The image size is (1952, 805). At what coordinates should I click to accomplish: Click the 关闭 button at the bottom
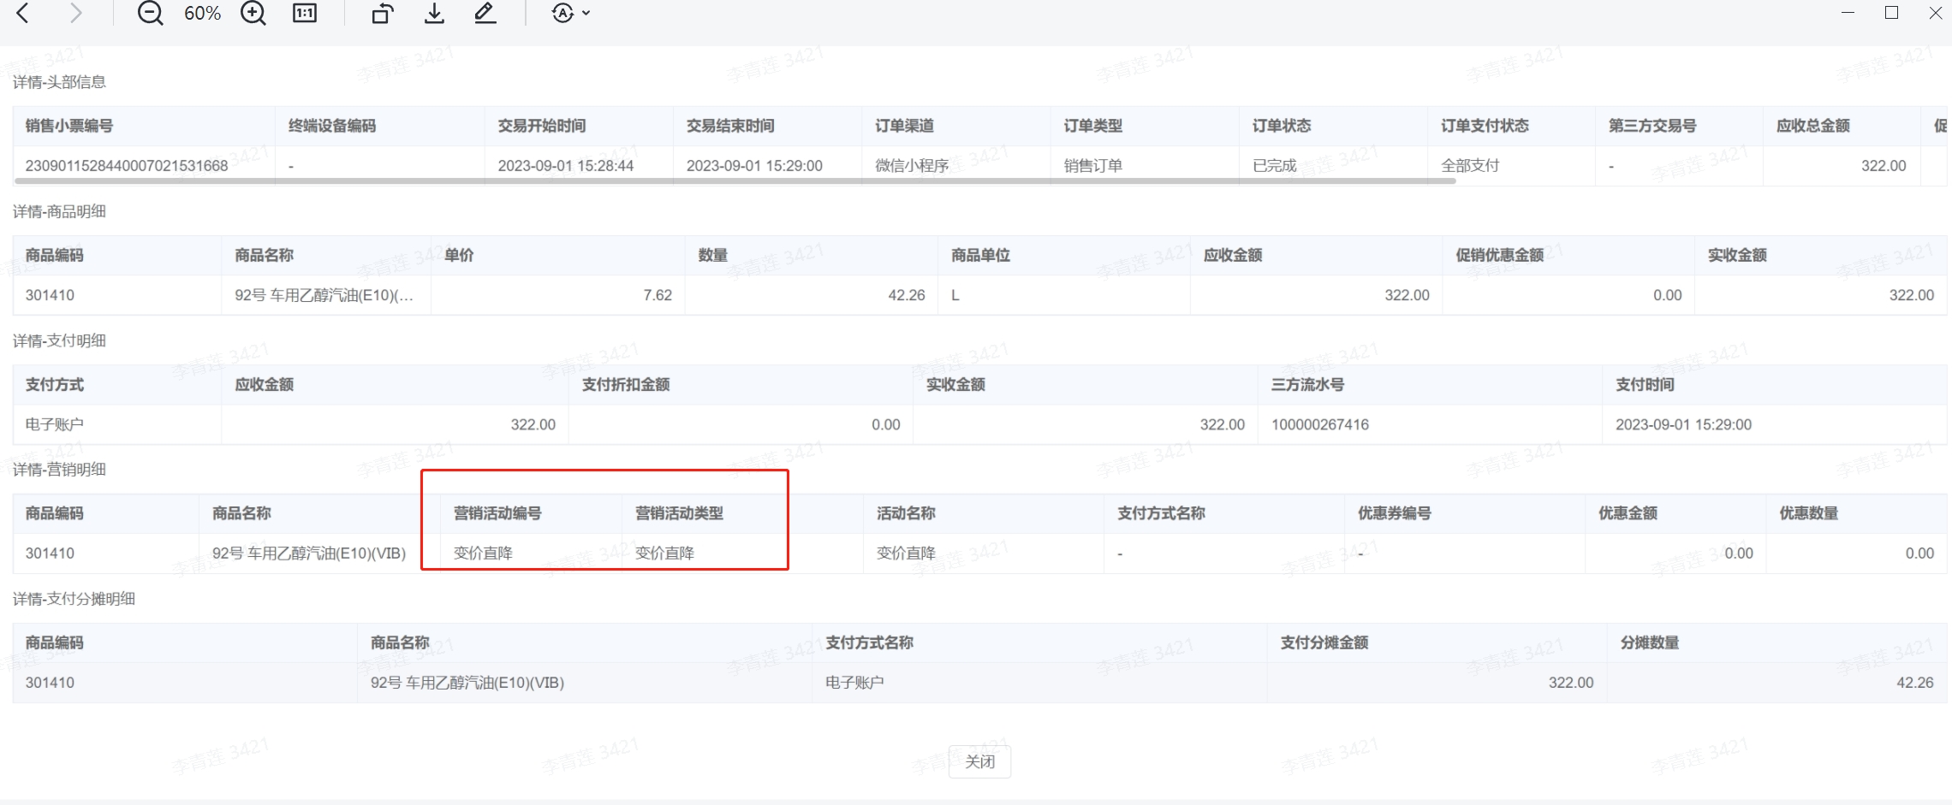pyautogui.click(x=979, y=761)
